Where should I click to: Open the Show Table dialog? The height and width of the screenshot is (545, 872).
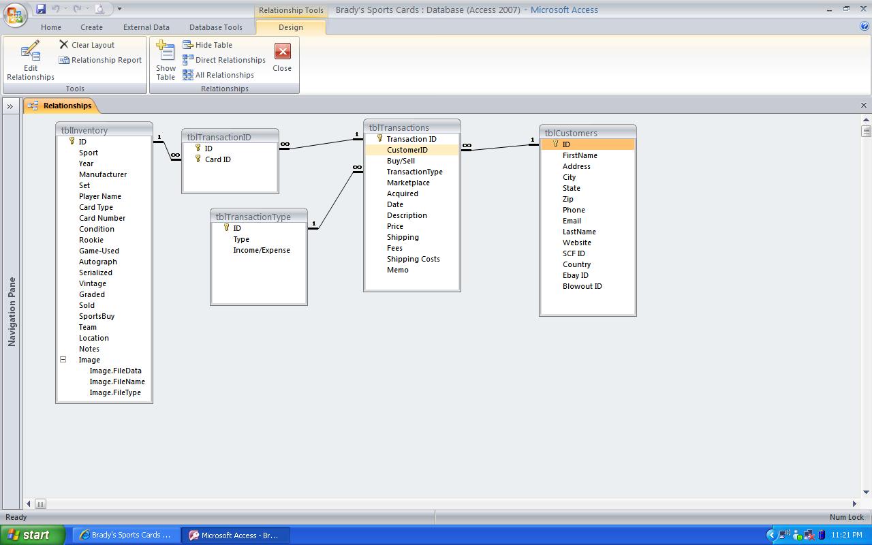click(166, 61)
